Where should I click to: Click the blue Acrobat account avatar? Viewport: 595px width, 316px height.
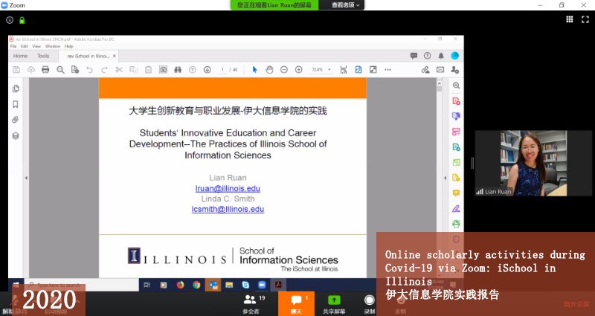tap(454, 56)
